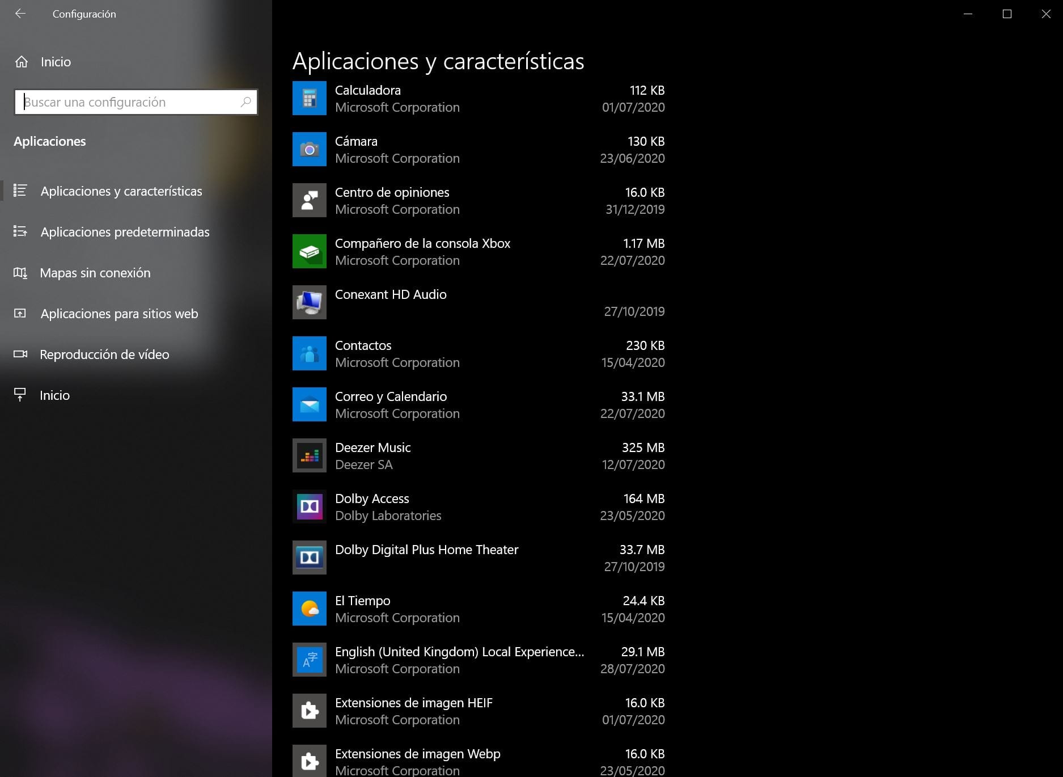
Task: Select the Calculadora entry name
Action: [368, 90]
